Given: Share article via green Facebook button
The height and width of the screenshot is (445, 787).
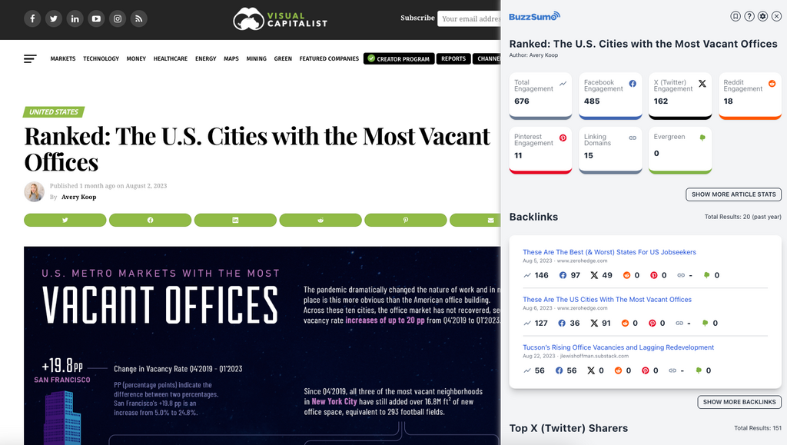Looking at the screenshot, I should pos(150,220).
